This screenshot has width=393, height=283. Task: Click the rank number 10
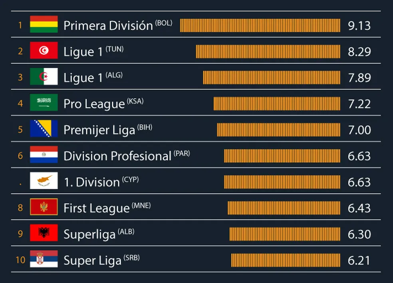click(x=20, y=260)
